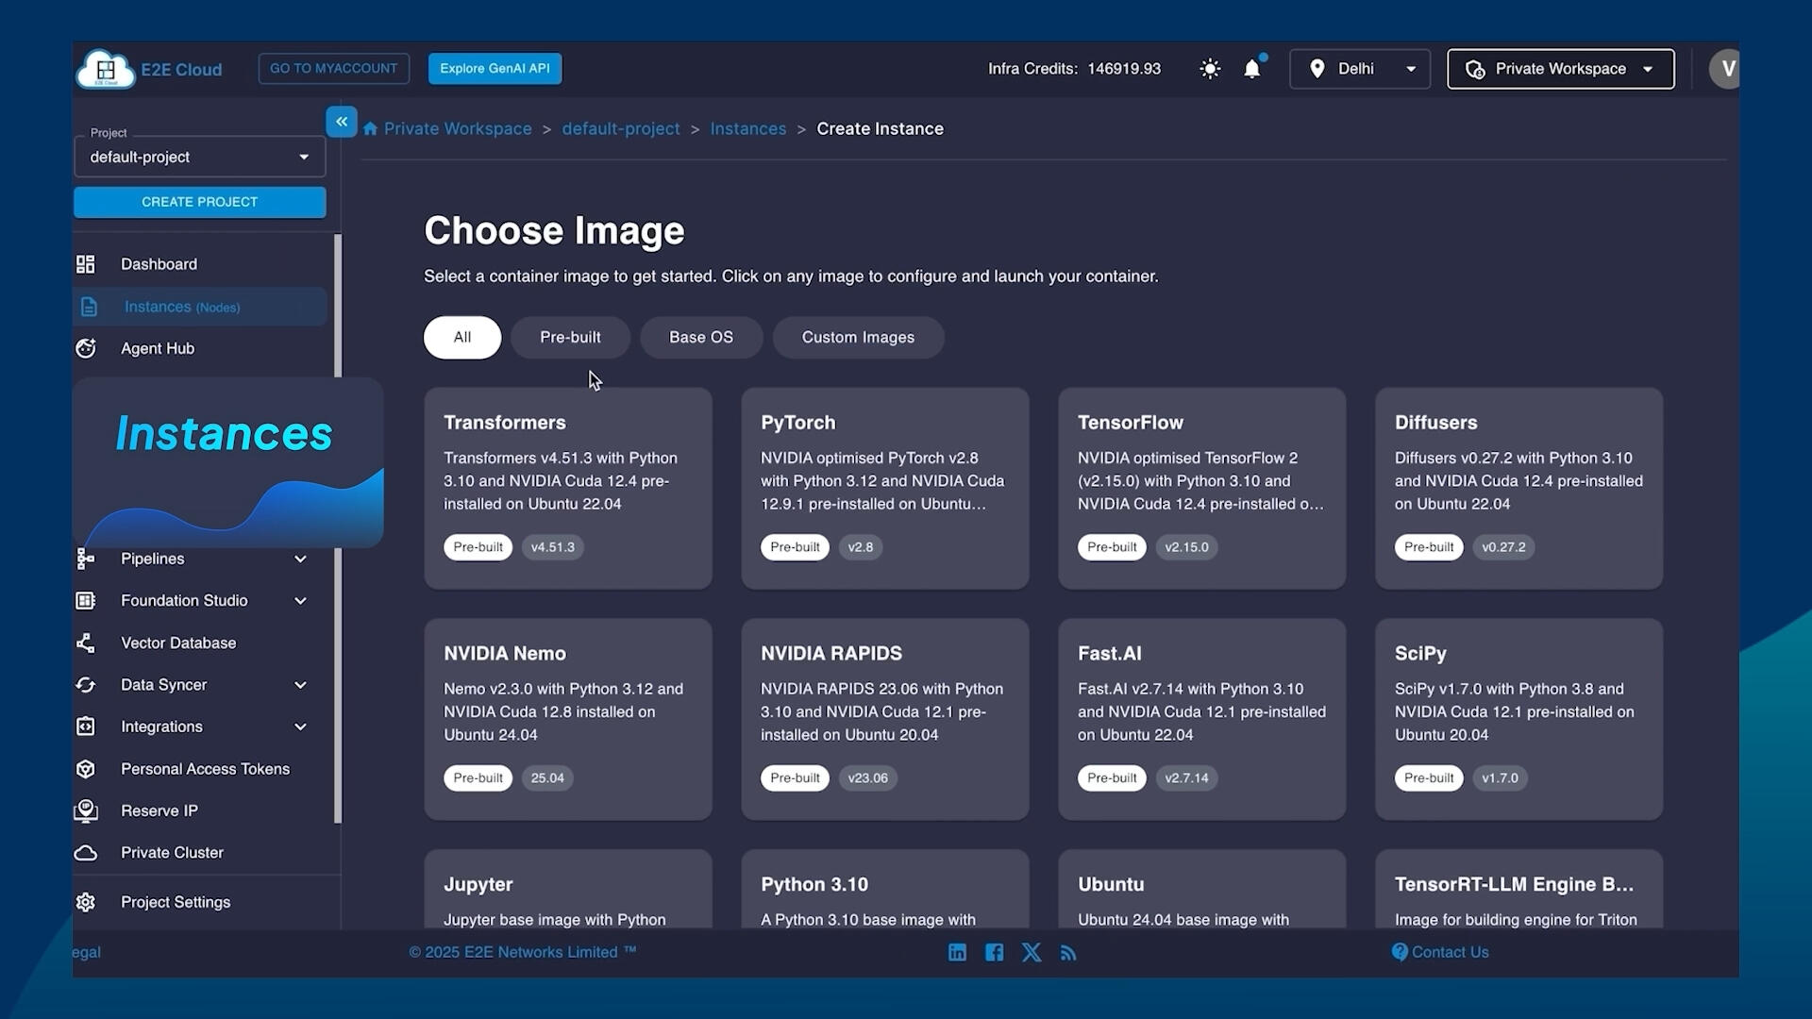Screen dimensions: 1812x1019
Task: Select Base OS filter tab
Action: click(x=700, y=338)
